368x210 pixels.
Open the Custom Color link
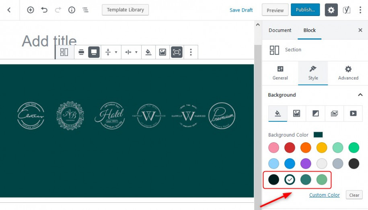coord(324,195)
